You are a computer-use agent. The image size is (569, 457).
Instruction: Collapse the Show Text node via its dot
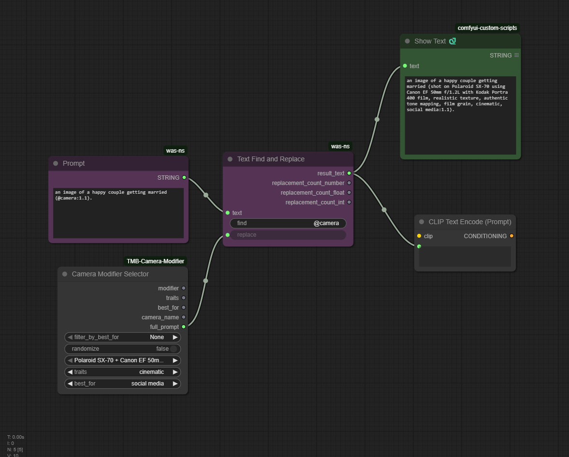[408, 41]
